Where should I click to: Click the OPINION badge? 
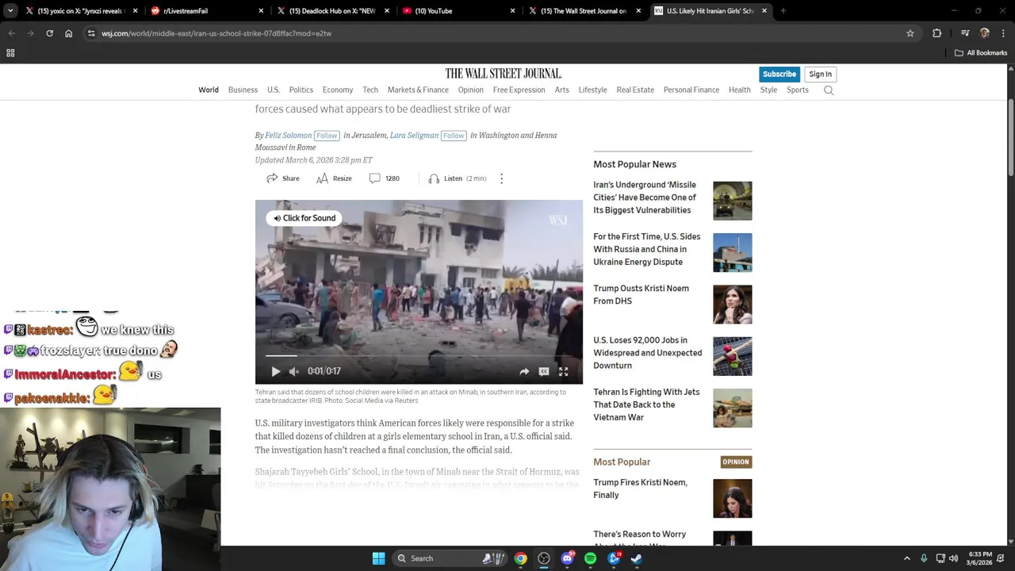click(736, 462)
